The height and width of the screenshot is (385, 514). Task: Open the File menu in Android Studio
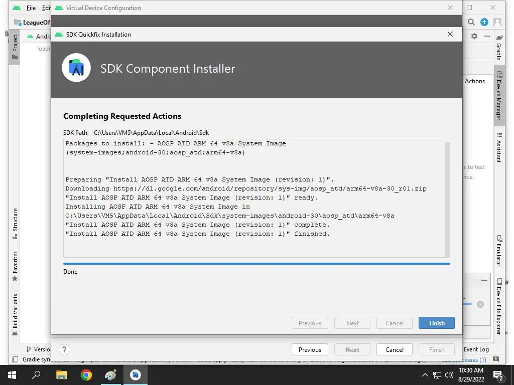(31, 8)
